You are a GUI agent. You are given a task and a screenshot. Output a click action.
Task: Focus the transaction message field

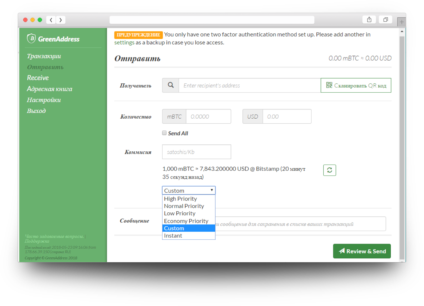coord(300,224)
